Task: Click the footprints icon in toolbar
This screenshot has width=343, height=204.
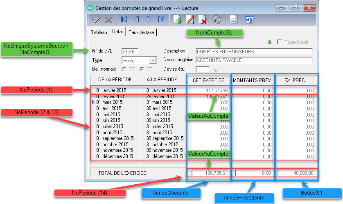Action: click(217, 19)
